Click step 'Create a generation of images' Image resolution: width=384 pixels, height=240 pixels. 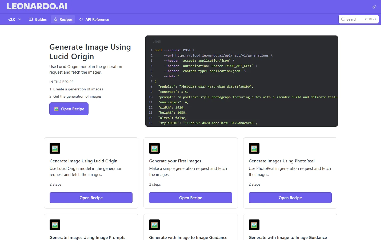point(78,89)
